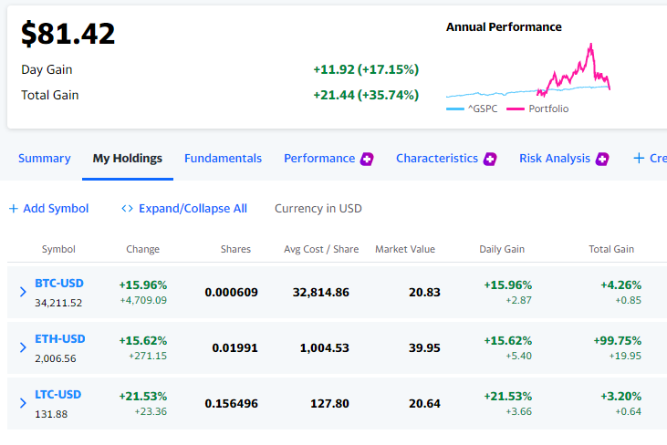
Task: Click ETH market value 39.95
Action: coord(424,348)
